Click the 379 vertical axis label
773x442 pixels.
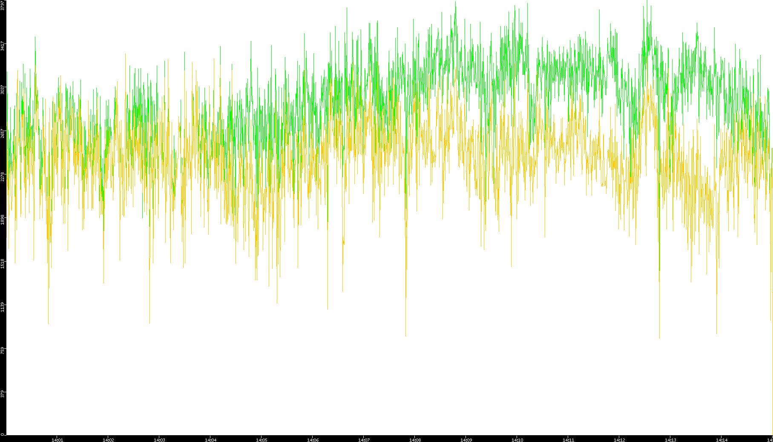pos(3,394)
